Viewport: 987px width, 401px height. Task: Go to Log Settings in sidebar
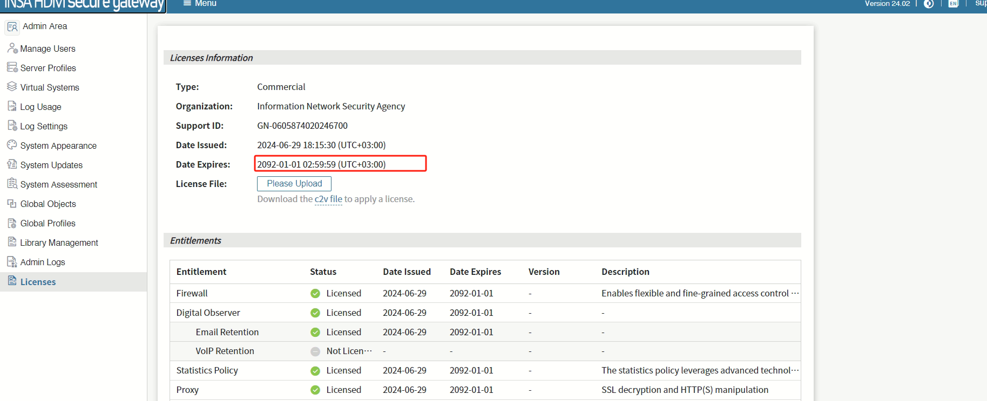(44, 126)
